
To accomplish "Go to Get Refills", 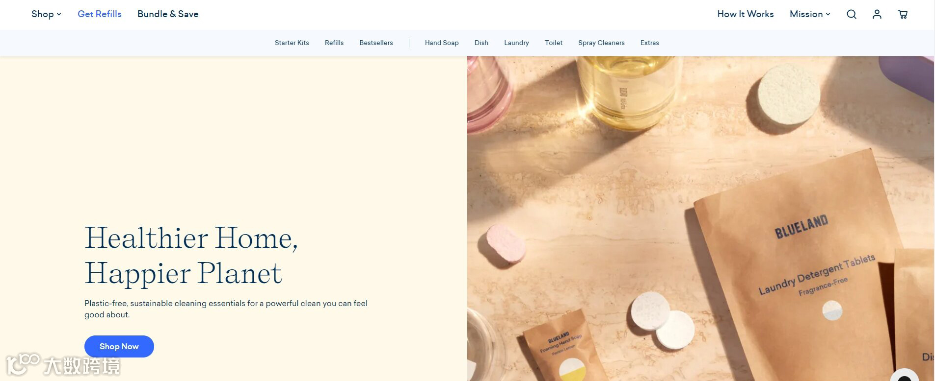I will [100, 14].
